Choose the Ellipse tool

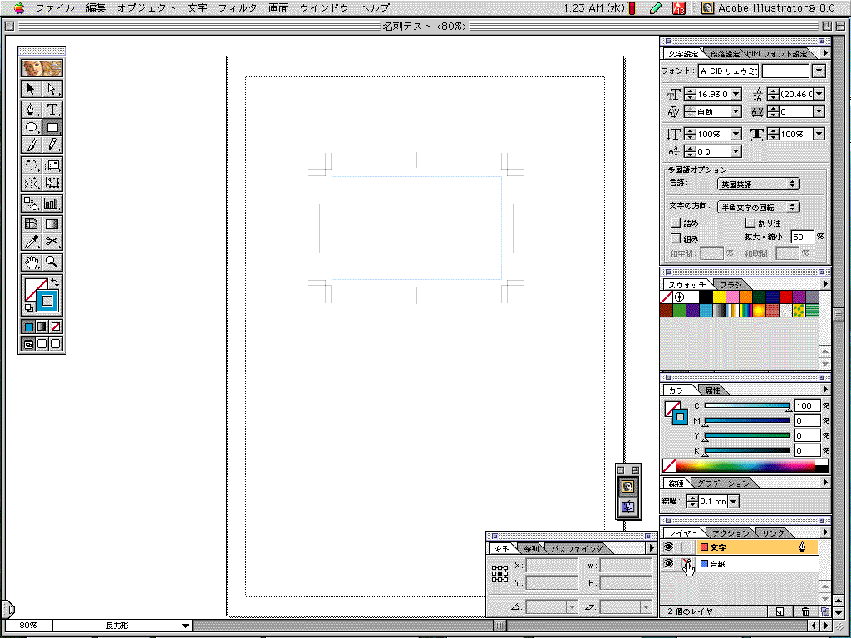click(x=31, y=128)
